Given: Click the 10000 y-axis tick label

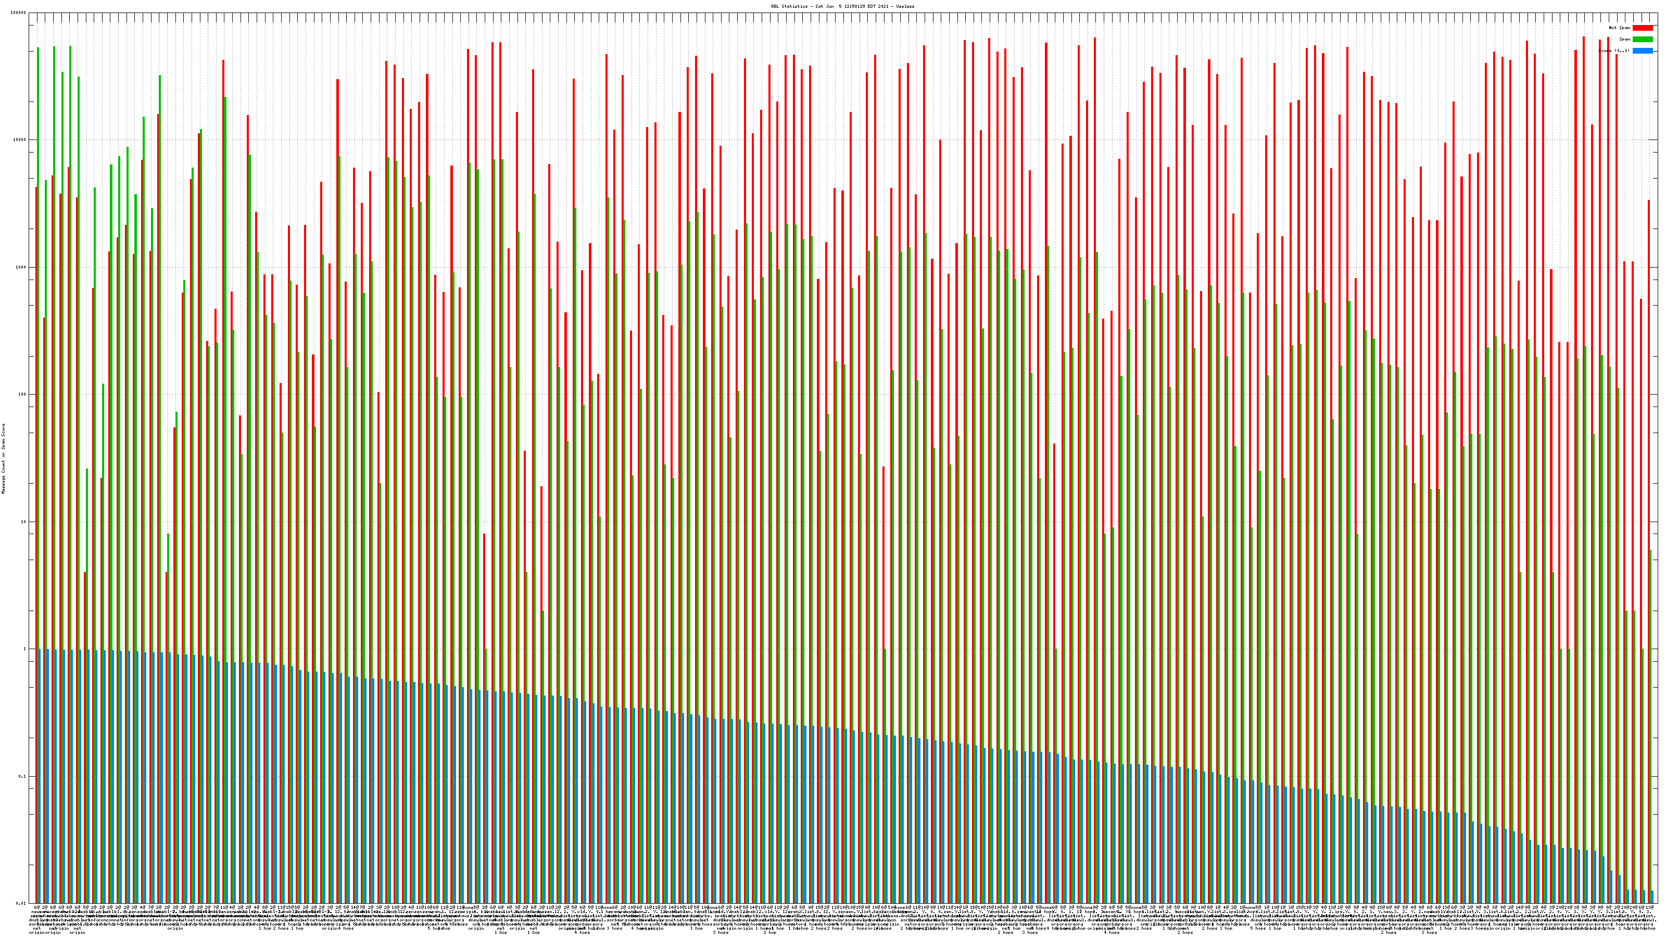Looking at the screenshot, I should [20, 140].
